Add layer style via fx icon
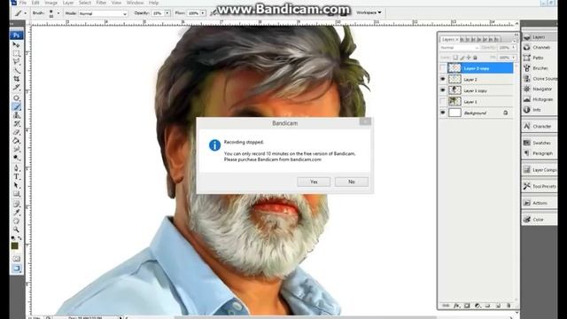 (x=456, y=306)
